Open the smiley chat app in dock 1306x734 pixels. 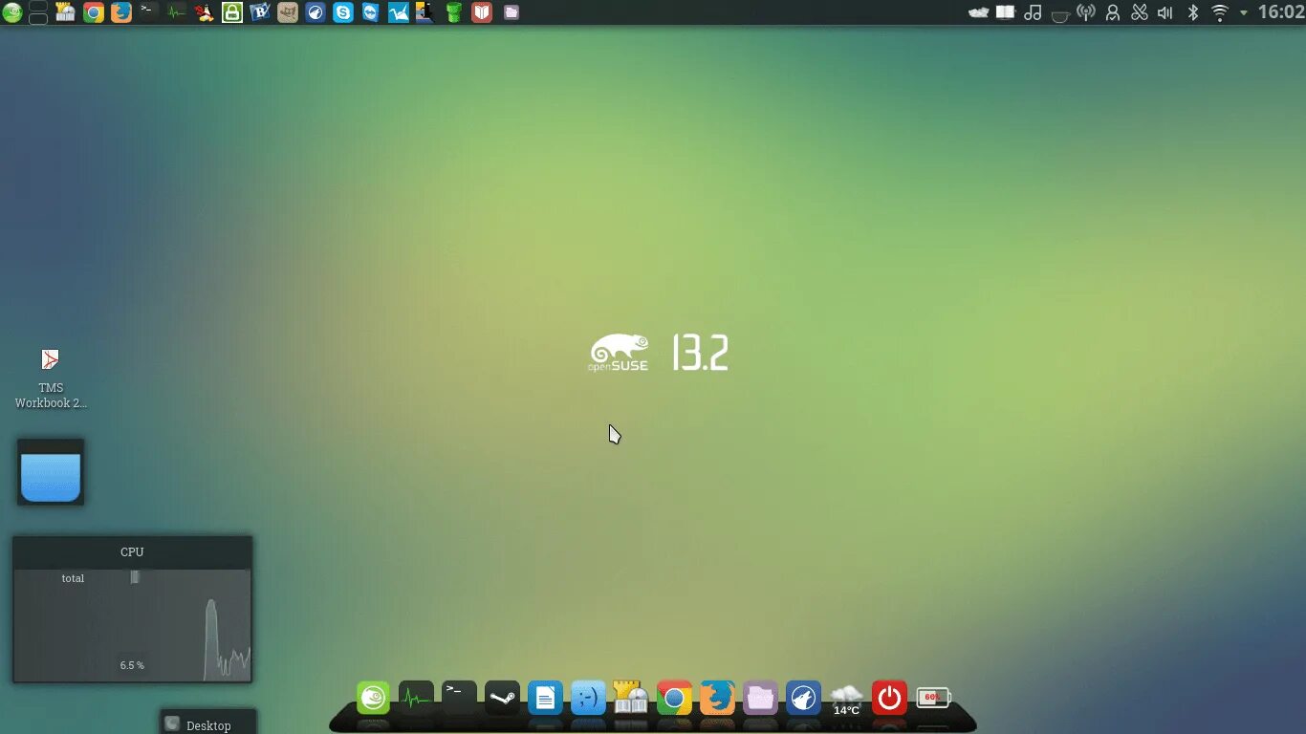click(588, 698)
